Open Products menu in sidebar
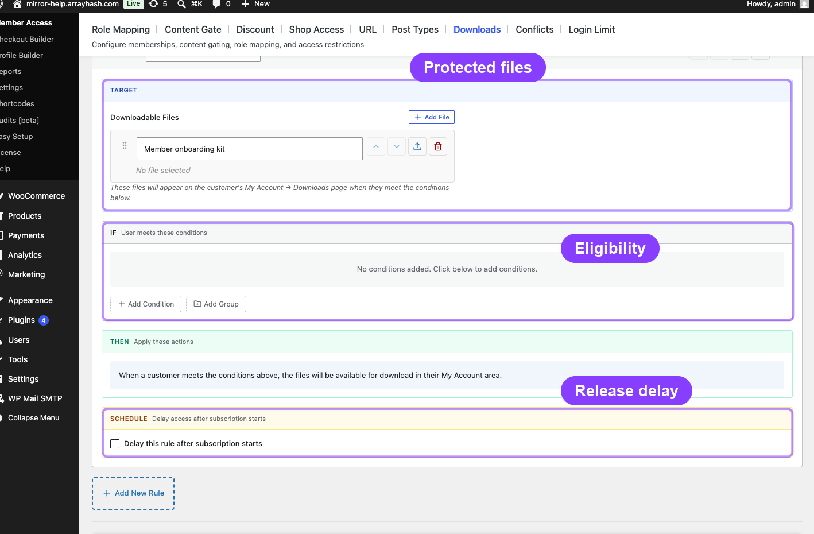 click(25, 216)
